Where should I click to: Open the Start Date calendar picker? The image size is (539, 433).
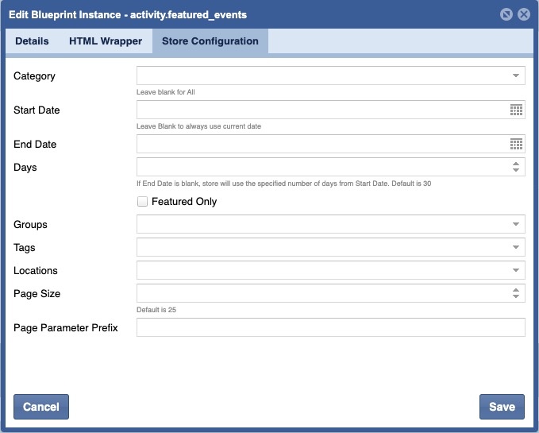click(516, 110)
